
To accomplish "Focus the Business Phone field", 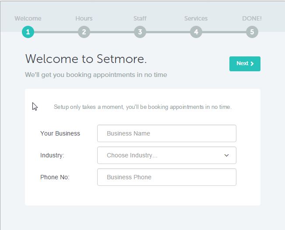I will (x=167, y=177).
